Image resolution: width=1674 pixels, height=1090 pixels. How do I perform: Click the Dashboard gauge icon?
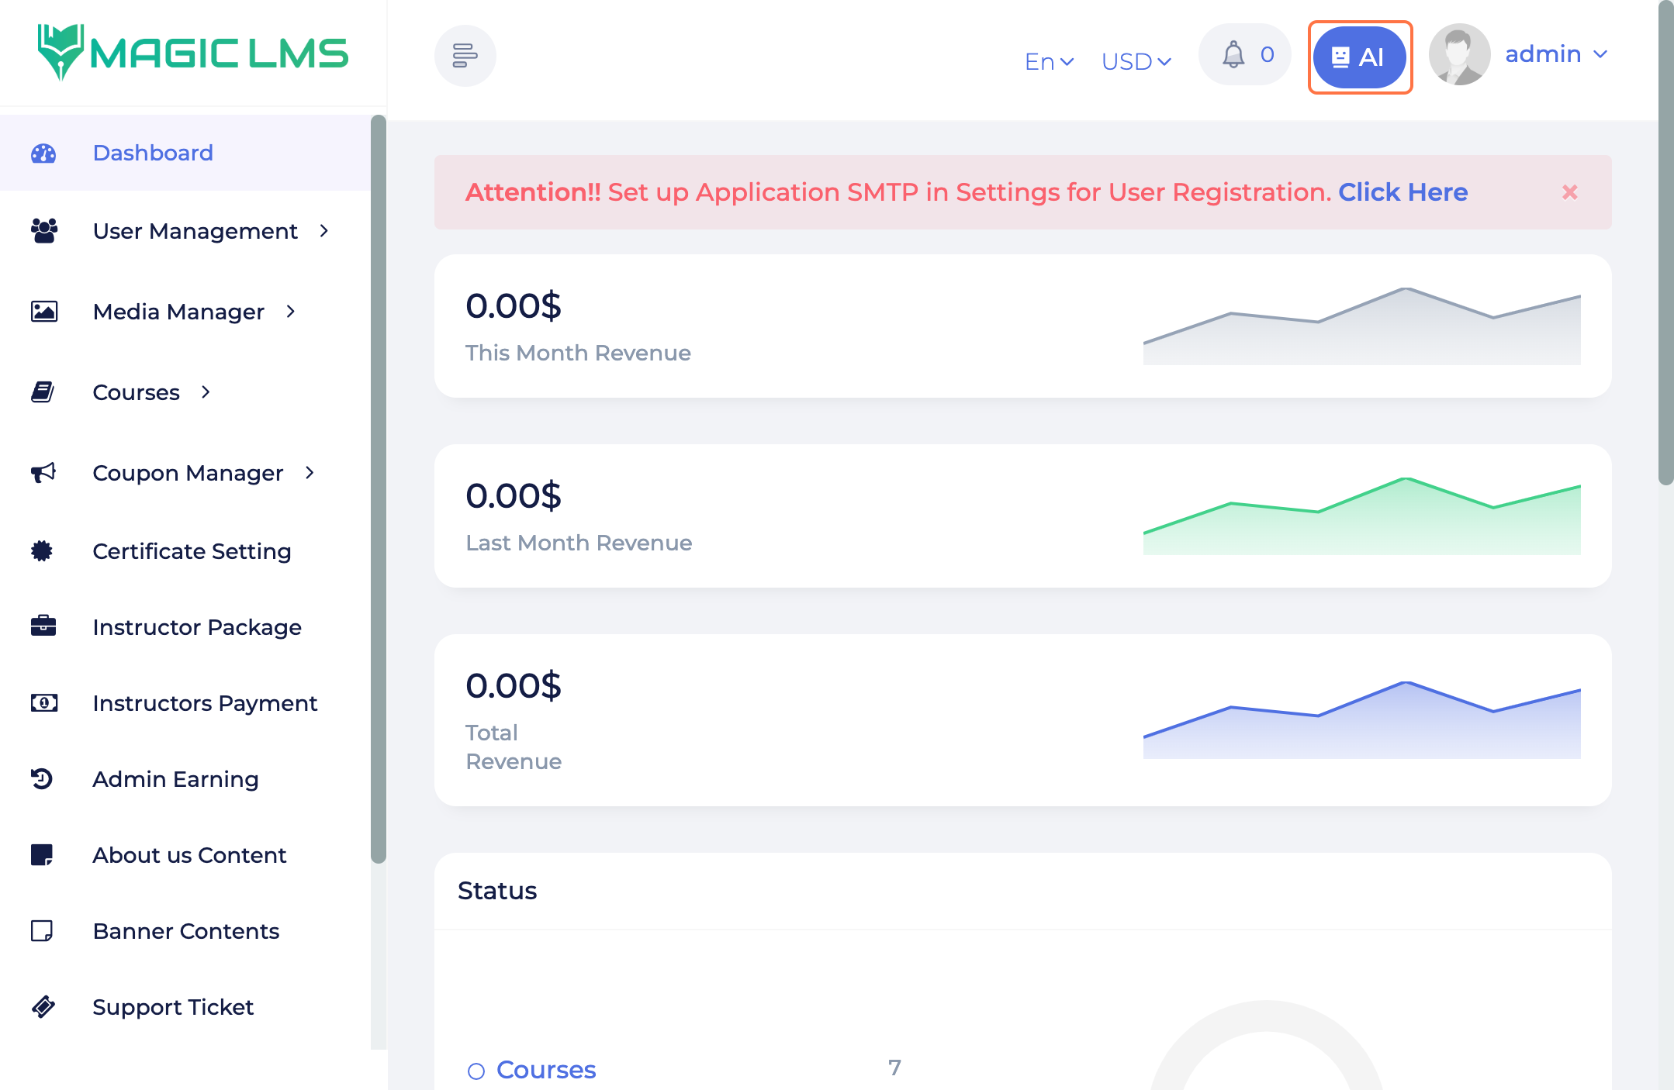(43, 153)
